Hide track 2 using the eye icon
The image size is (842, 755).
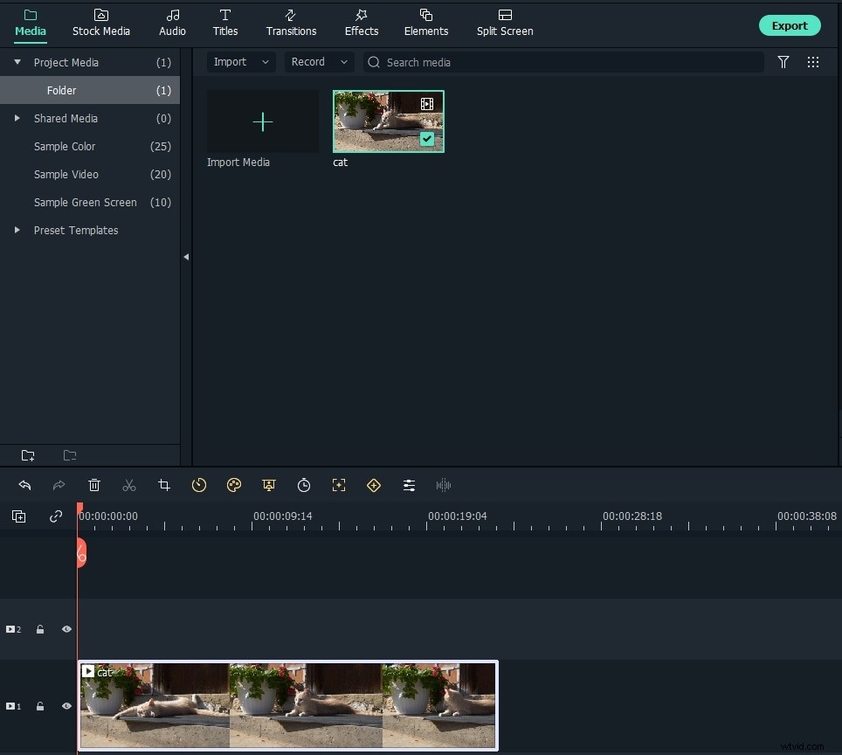66,629
